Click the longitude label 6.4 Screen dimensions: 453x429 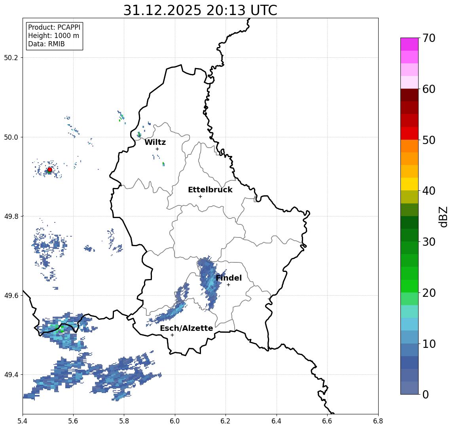pyautogui.click(x=277, y=421)
